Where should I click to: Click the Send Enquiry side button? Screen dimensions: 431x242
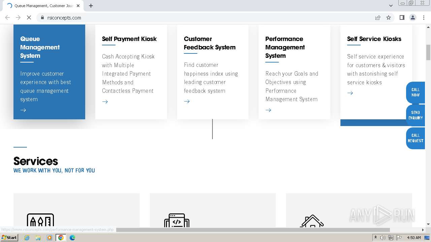tap(416, 115)
